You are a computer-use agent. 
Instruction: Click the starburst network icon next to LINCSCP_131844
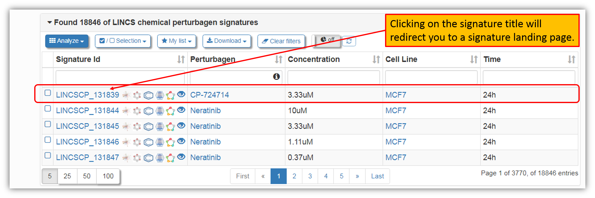pos(126,111)
